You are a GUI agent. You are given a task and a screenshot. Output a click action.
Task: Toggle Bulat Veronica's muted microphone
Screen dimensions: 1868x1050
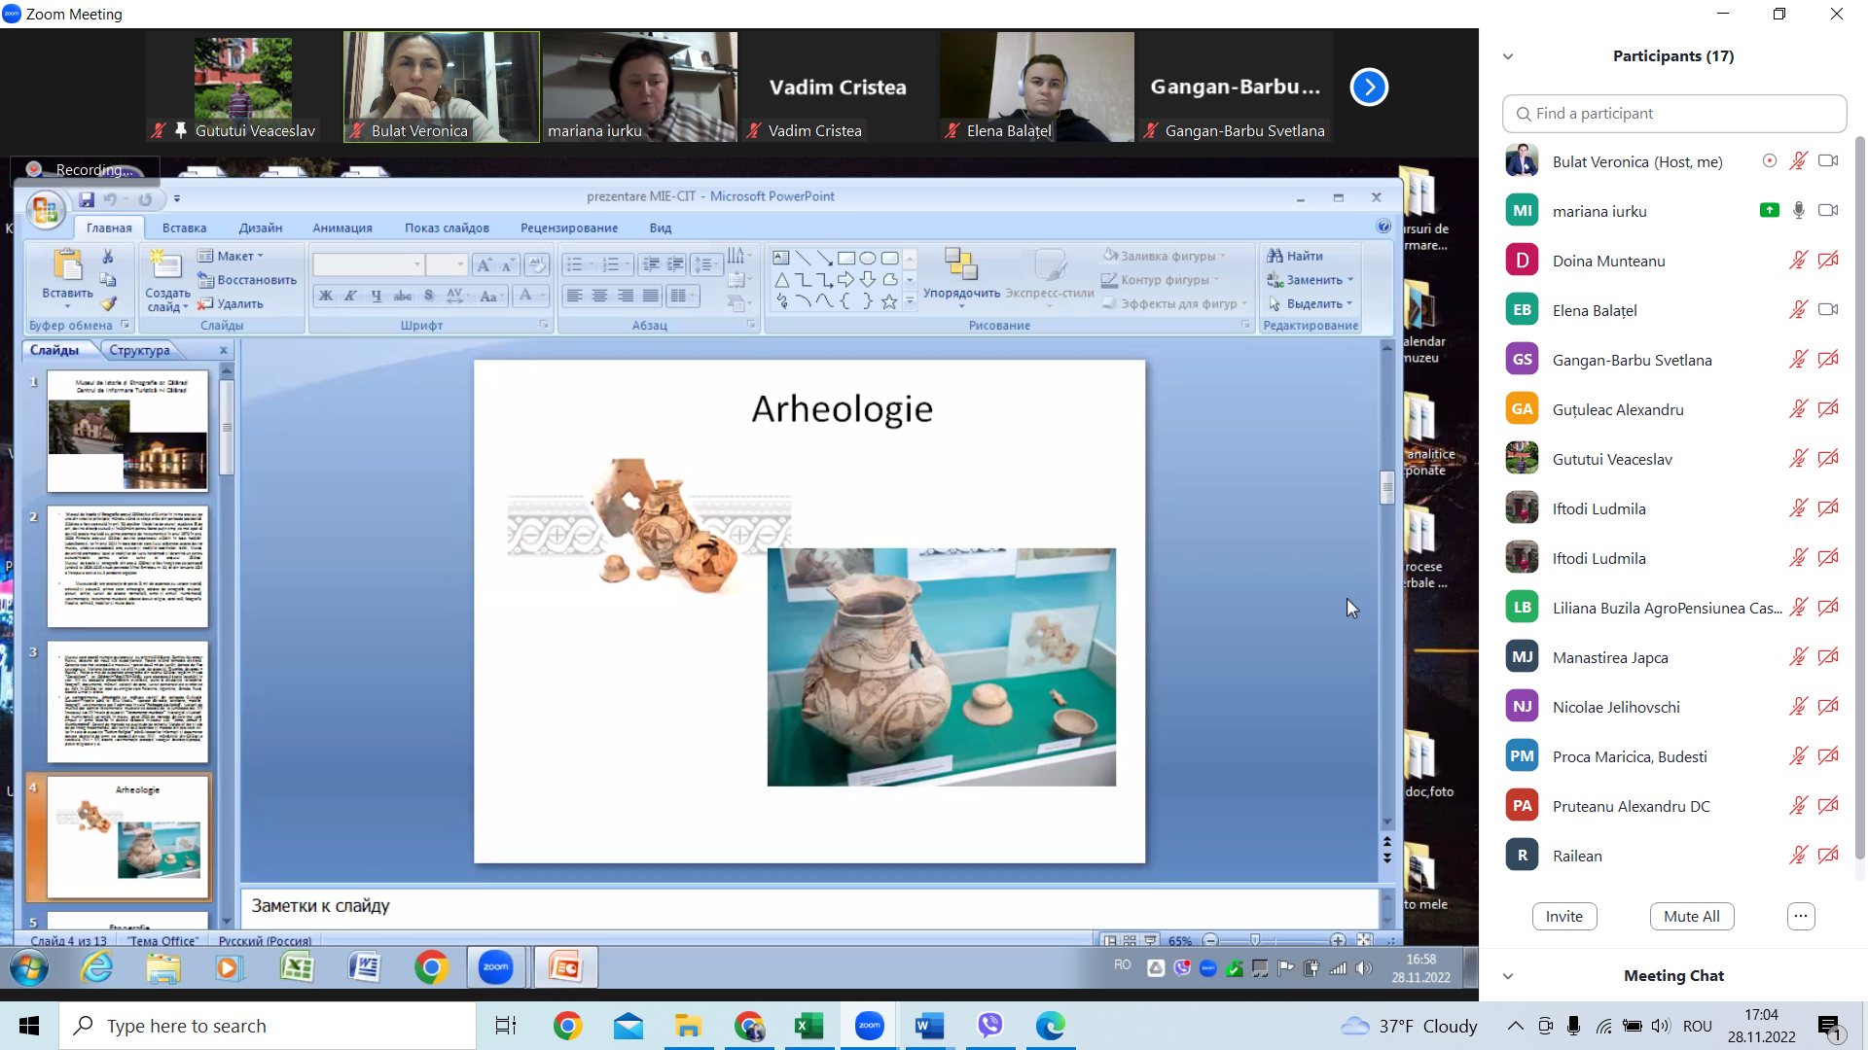pyautogui.click(x=1798, y=161)
